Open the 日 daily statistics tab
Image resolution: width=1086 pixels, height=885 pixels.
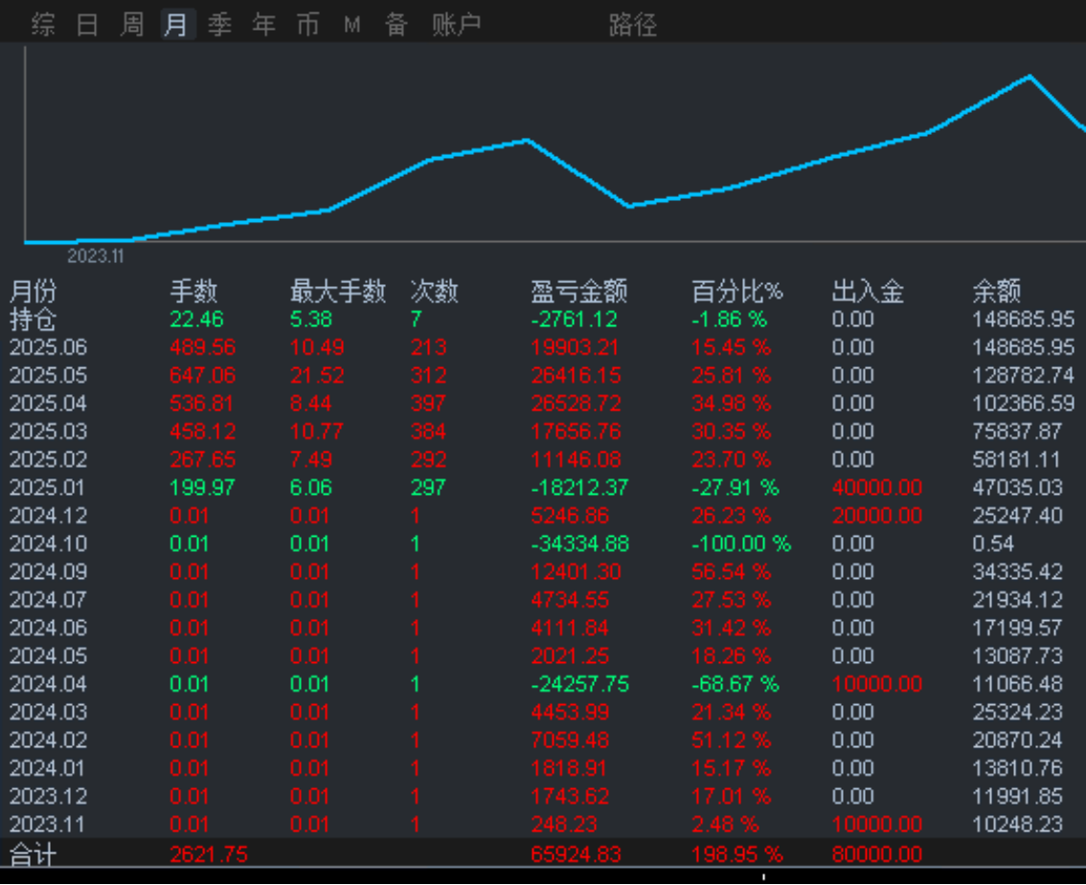[x=87, y=25]
